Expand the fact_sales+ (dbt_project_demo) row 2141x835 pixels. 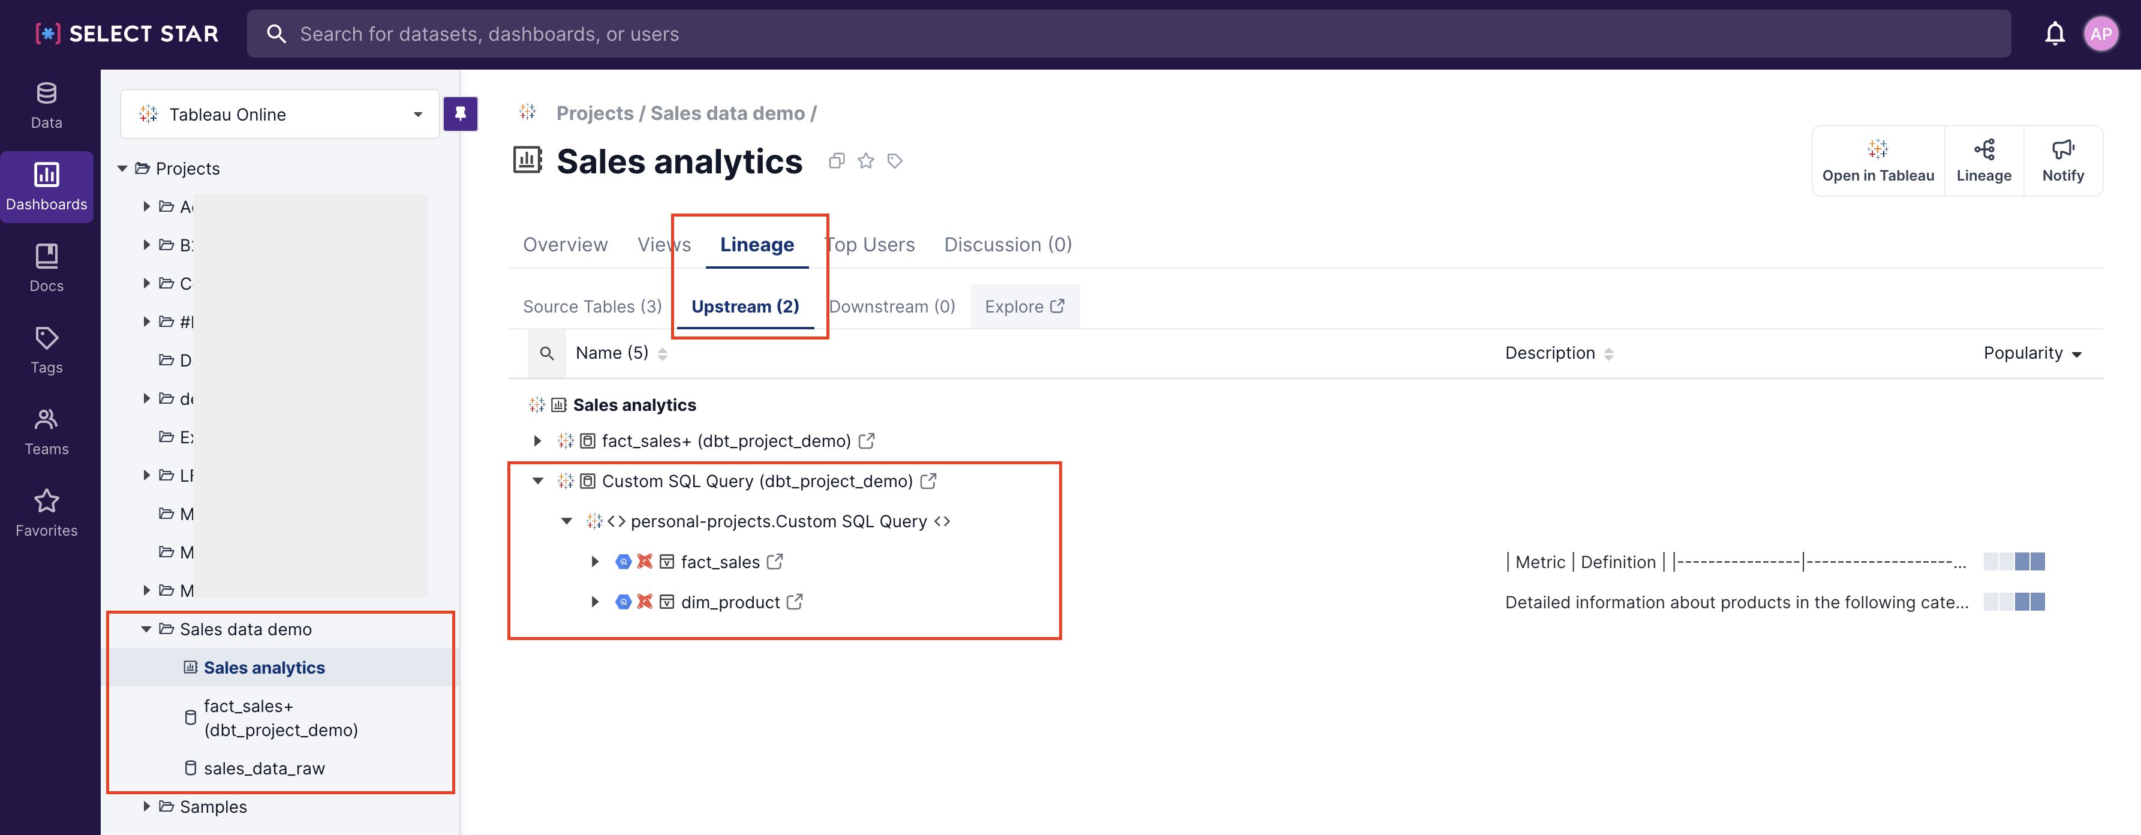[538, 441]
